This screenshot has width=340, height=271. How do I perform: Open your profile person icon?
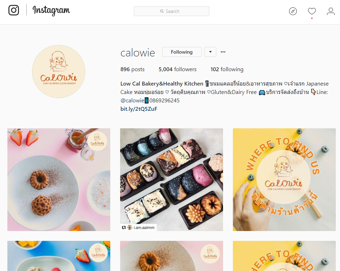[331, 11]
